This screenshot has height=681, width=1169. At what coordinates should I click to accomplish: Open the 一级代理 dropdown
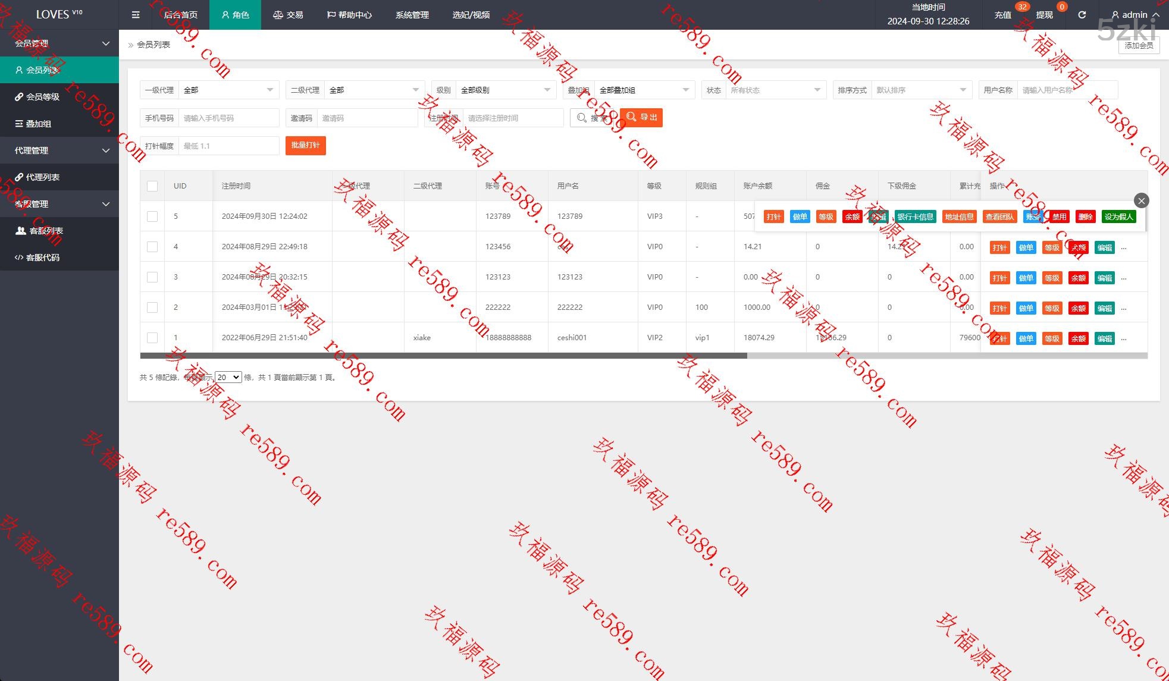point(229,90)
